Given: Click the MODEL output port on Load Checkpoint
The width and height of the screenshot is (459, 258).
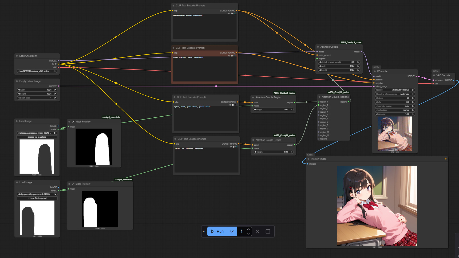Looking at the screenshot, I should [58, 61].
